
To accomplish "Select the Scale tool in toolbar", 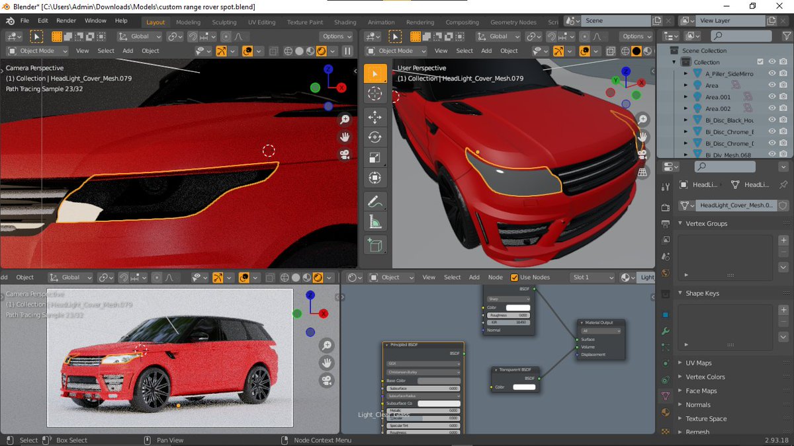I will 375,157.
